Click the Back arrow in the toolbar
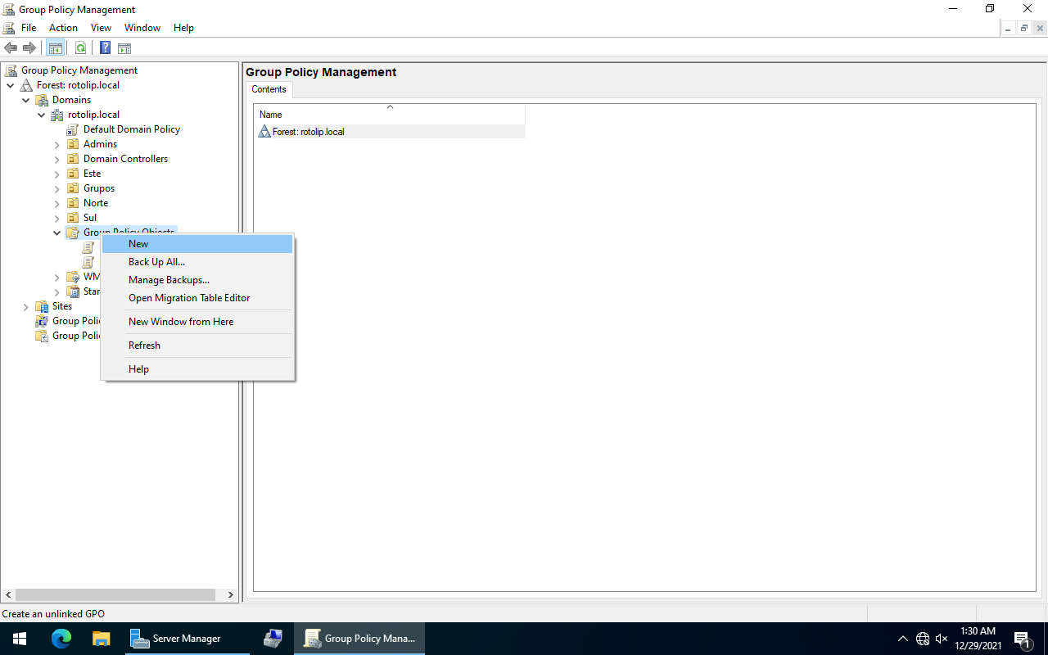 click(11, 48)
